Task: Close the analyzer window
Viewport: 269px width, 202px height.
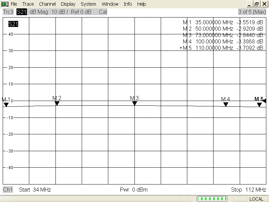Action: 264,4
